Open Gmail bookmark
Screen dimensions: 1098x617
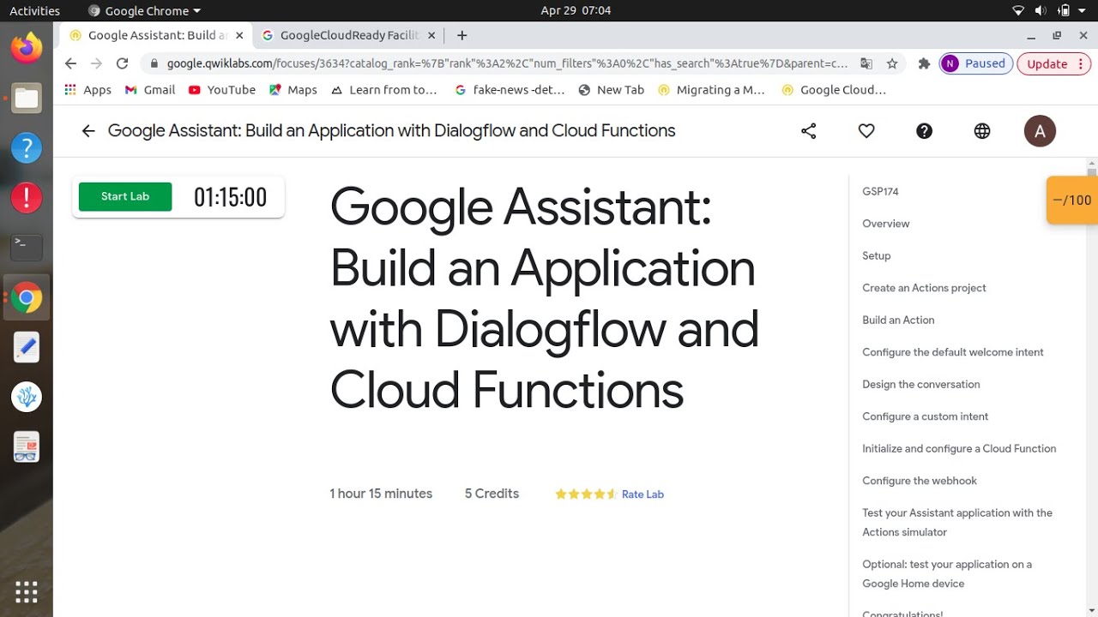(150, 89)
